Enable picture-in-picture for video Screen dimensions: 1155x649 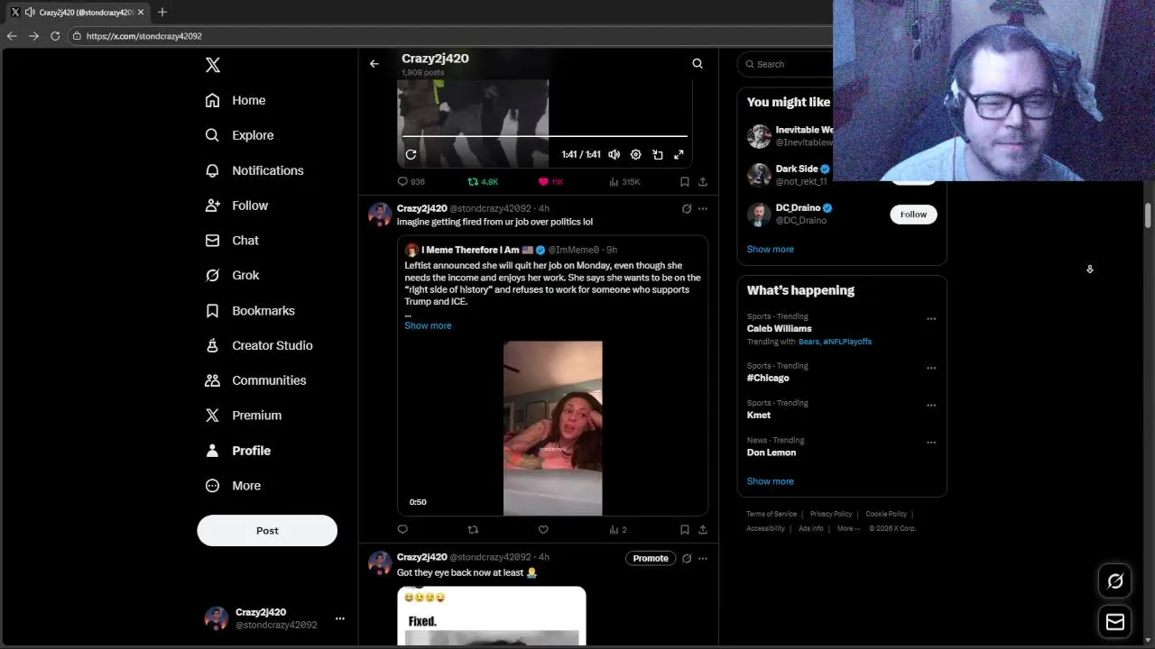point(658,155)
